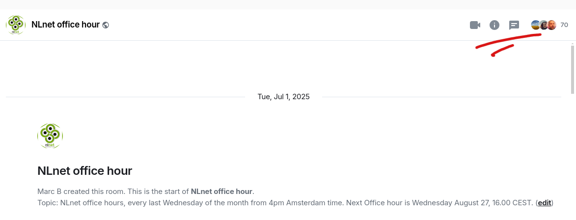Image resolution: width=576 pixels, height=220 pixels.
Task: Open member list via the 70 count
Action: pyautogui.click(x=564, y=25)
